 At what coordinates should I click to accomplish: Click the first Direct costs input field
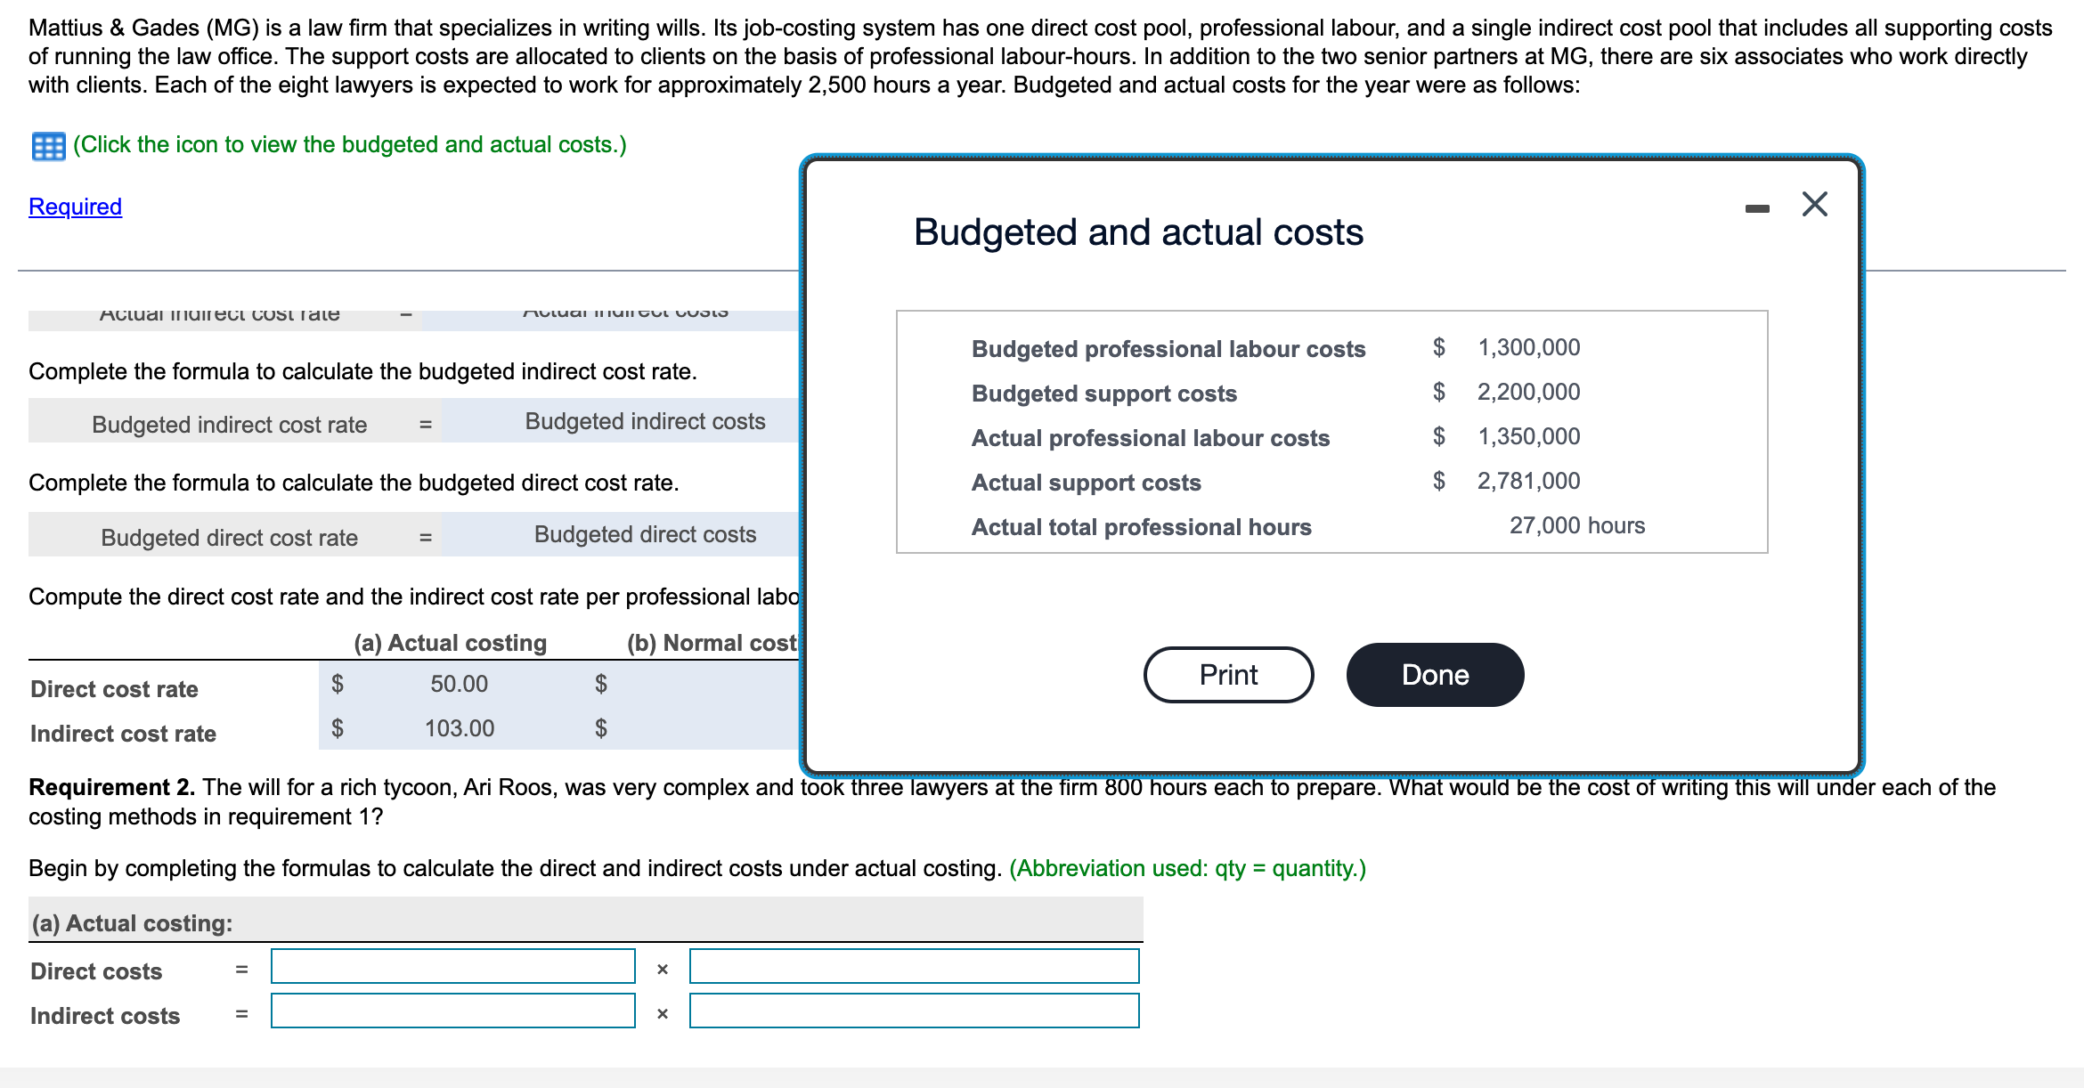[452, 969]
